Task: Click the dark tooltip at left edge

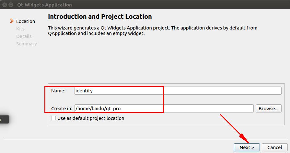Action: point(4,119)
